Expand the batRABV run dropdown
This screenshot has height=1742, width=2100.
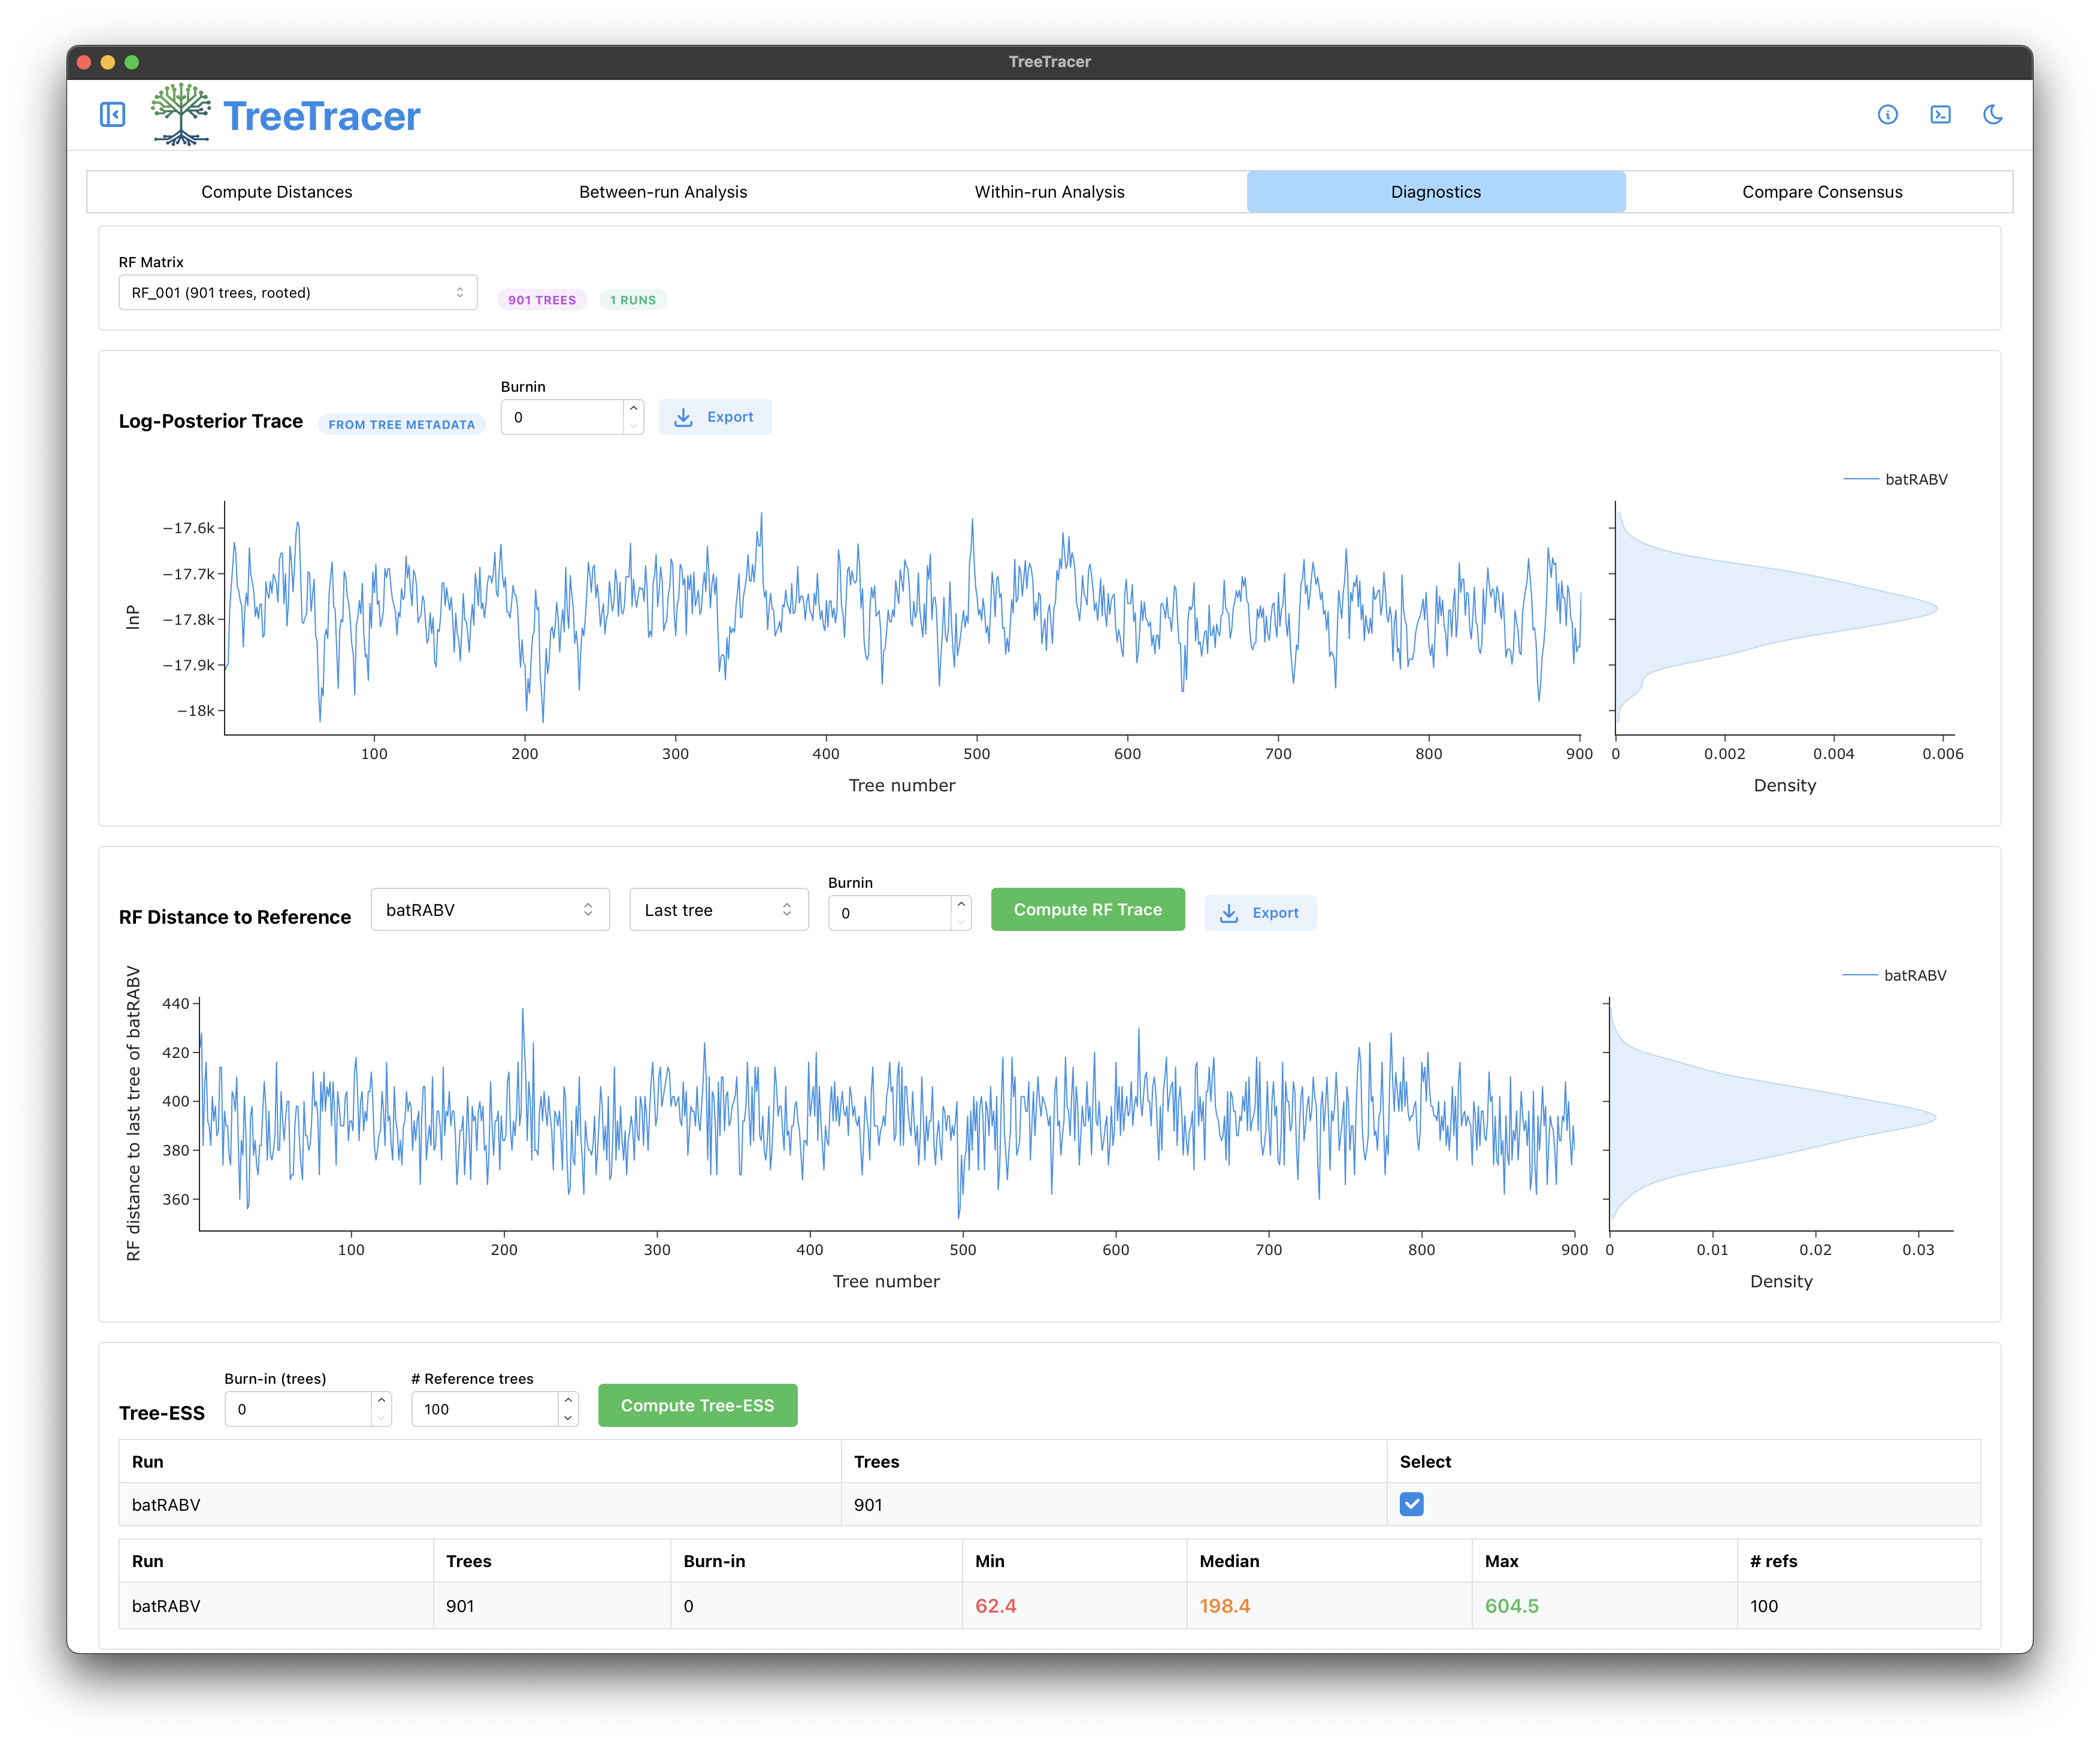[x=490, y=910]
